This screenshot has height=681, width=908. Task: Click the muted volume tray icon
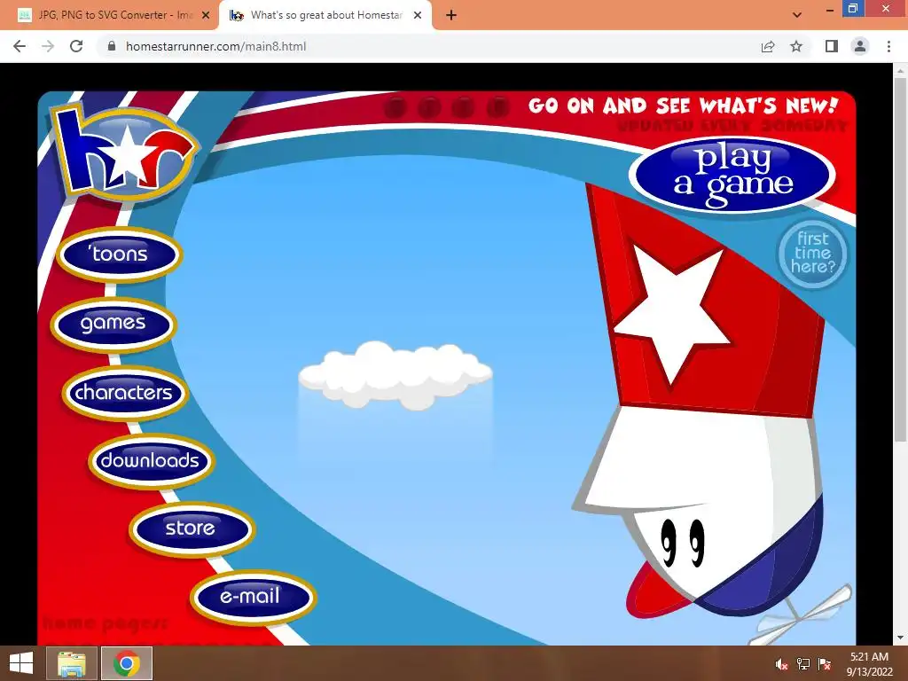click(x=782, y=664)
